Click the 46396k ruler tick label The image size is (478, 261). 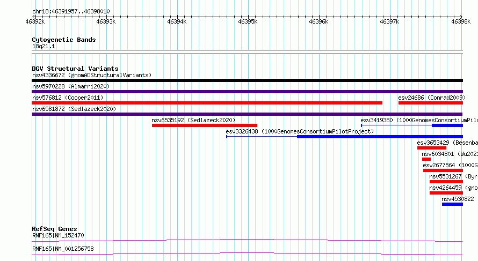tap(318, 21)
